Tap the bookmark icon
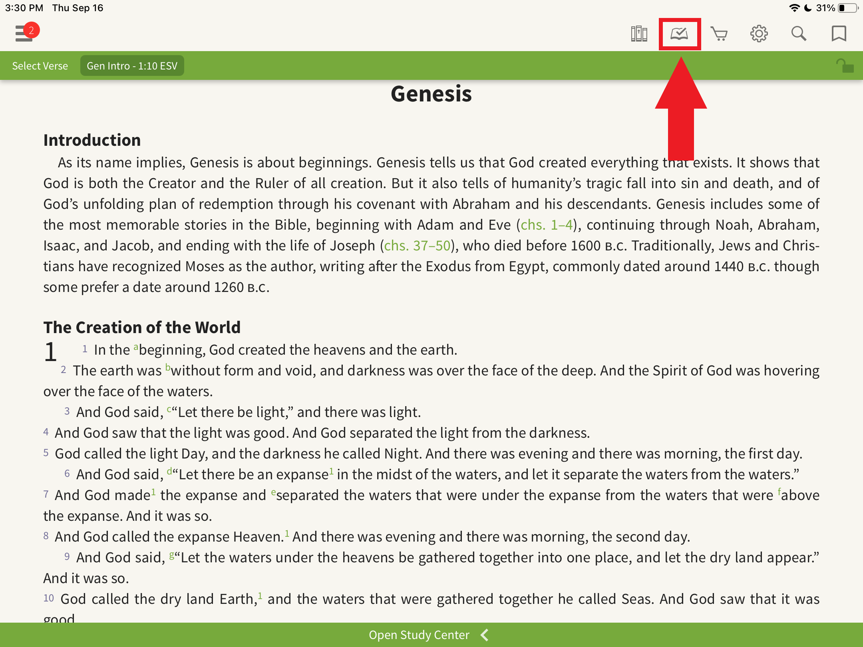The height and width of the screenshot is (647, 863). pos(839,34)
